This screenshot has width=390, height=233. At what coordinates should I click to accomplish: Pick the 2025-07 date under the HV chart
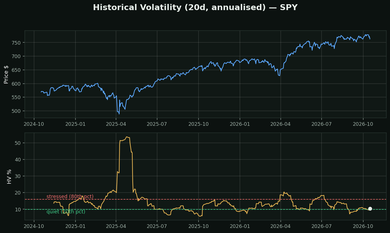157,226
